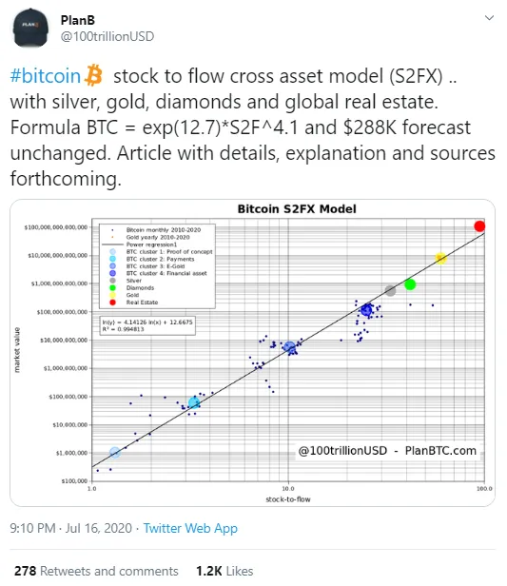View the 9:10 PM Jul 16, 2020 timestamp
Screen dimensions: 507x586
pyautogui.click(x=71, y=528)
